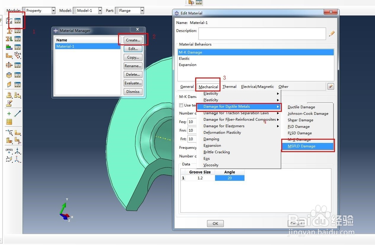The width and height of the screenshot is (375, 245).
Task: Expand the Plasticity submenu
Action: [238, 100]
